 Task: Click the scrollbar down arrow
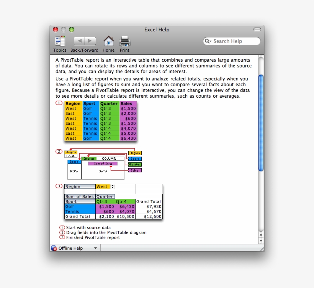point(261,241)
